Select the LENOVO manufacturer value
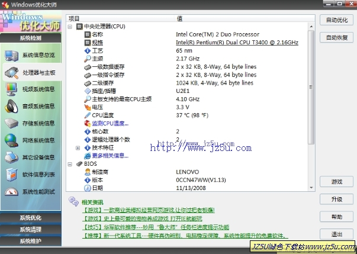This screenshot has width=357, height=254. [187, 172]
